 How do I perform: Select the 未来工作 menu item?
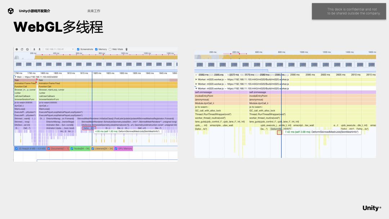(x=94, y=11)
